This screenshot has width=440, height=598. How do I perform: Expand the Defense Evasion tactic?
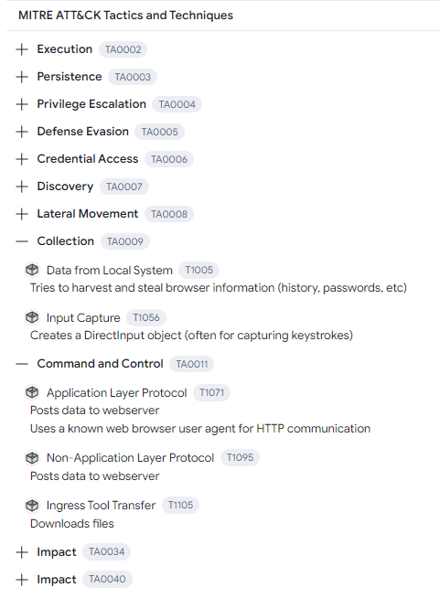22,132
